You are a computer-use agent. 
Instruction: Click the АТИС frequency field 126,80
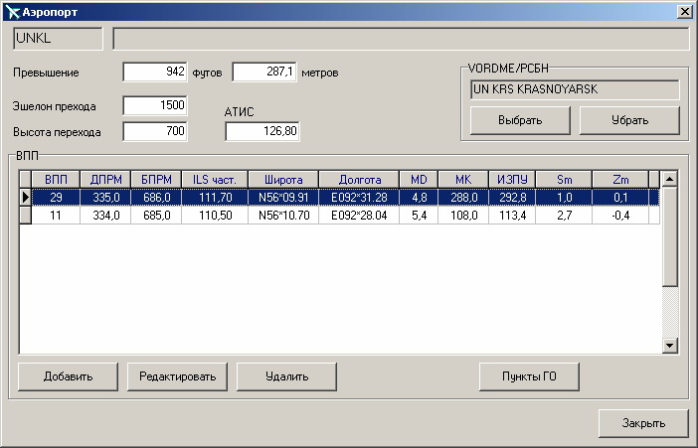tap(262, 131)
